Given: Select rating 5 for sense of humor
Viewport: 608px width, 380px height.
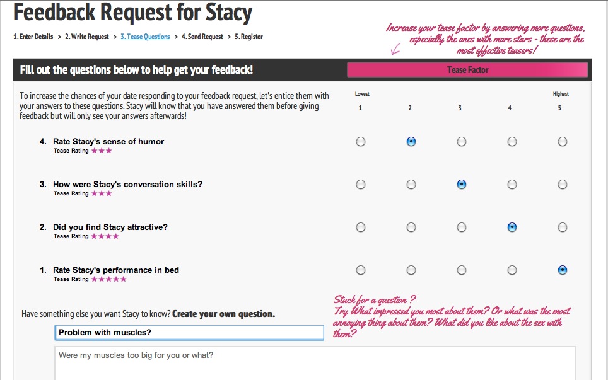Looking at the screenshot, I should point(562,142).
